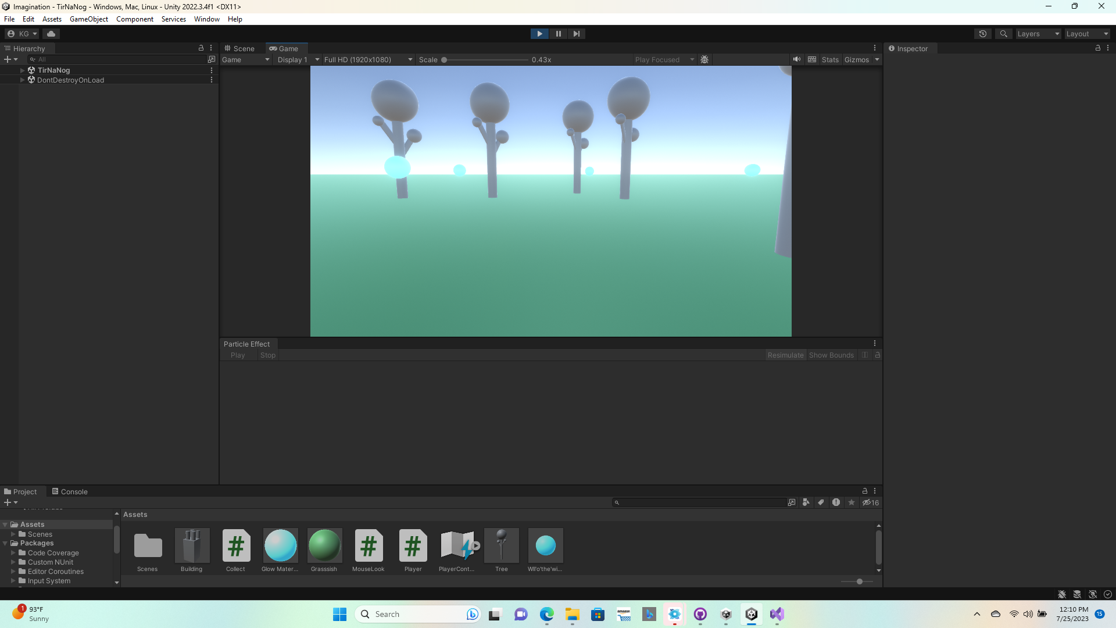Open the step frame playback control
1116x628 pixels.
(x=576, y=33)
